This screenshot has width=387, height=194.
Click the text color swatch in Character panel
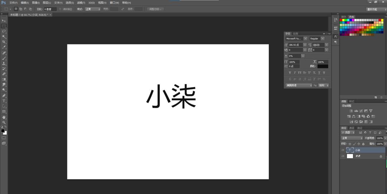pos(323,66)
